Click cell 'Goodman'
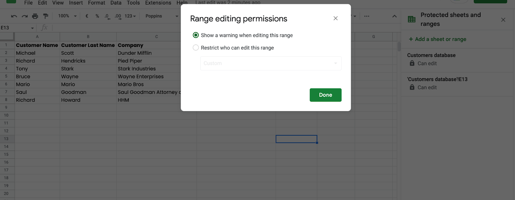515x200 pixels. point(88,92)
